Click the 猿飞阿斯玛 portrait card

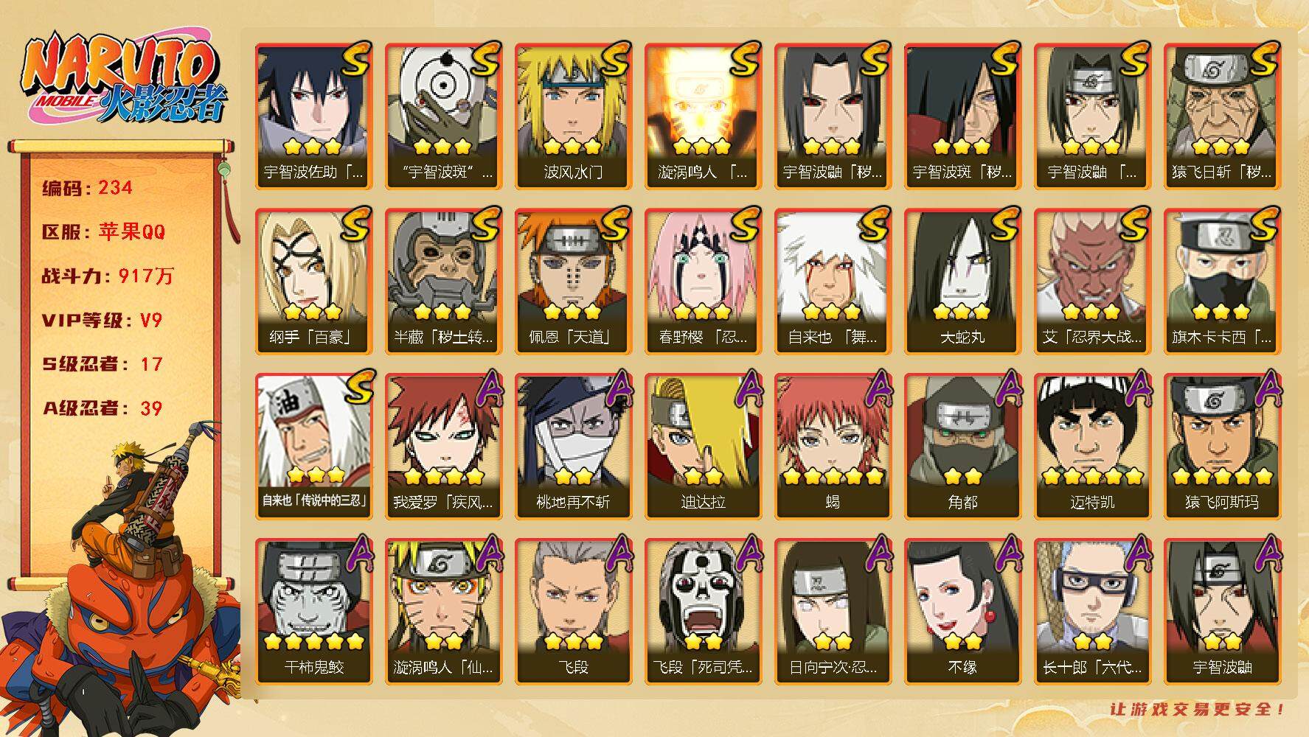click(1222, 446)
